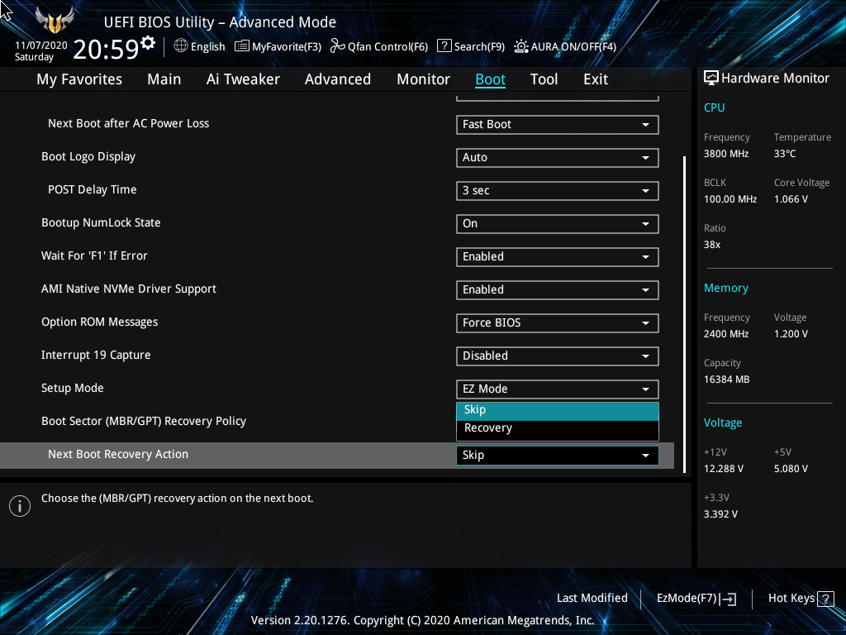Image resolution: width=846 pixels, height=635 pixels.
Task: Click the 33°C temperature value
Action: [x=785, y=154]
